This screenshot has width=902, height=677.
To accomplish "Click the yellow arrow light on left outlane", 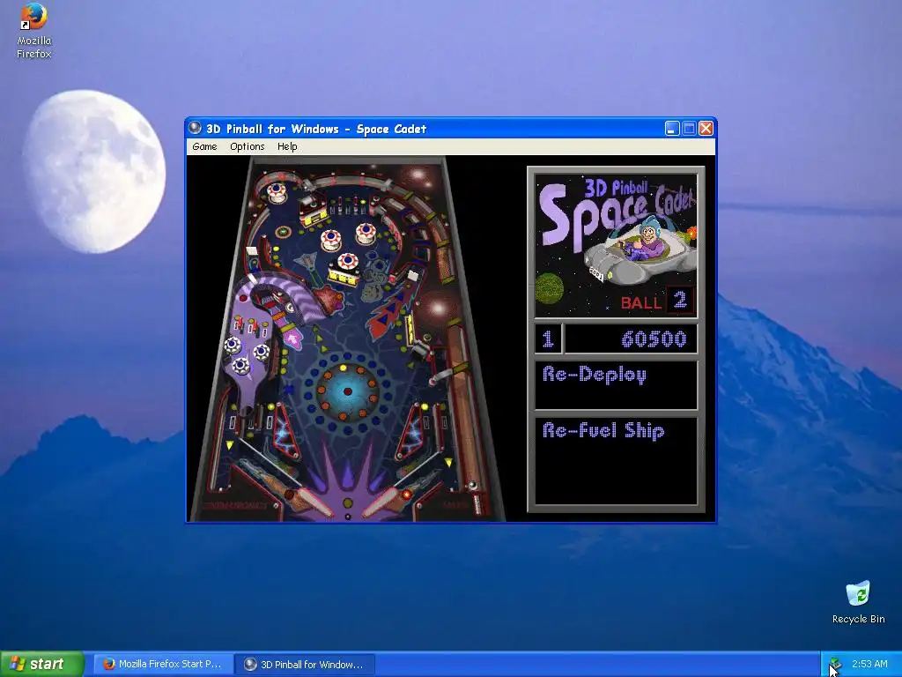I will 230,445.
